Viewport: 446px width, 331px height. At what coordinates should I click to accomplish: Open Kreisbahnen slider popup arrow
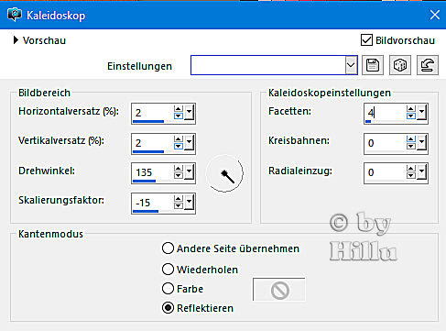(x=422, y=143)
